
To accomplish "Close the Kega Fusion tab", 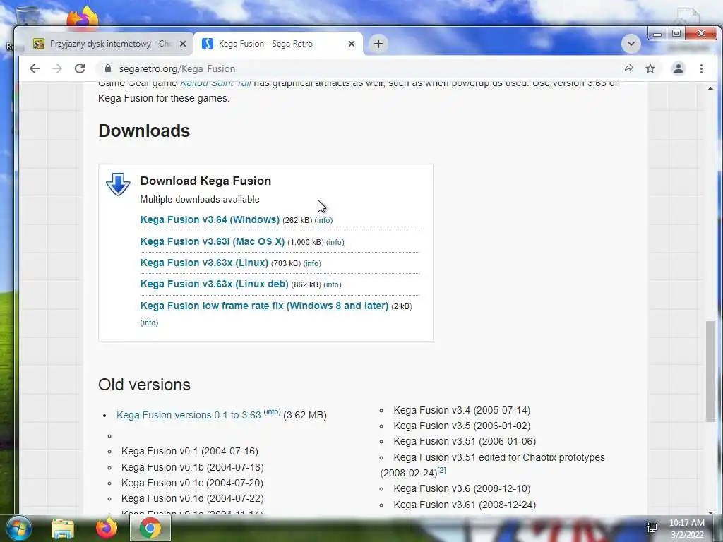I will (x=352, y=44).
